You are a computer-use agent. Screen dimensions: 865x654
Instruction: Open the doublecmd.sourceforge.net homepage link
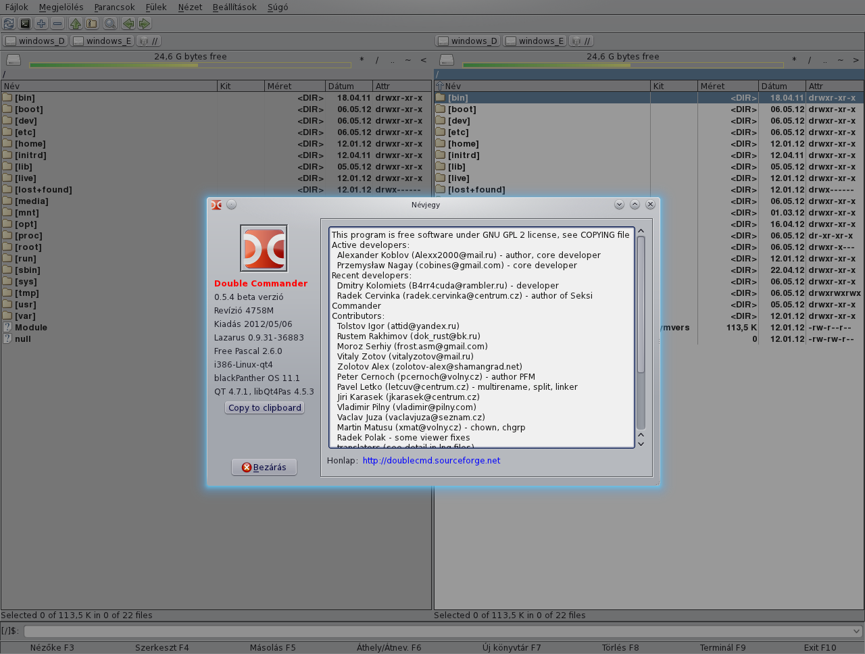pos(431,460)
